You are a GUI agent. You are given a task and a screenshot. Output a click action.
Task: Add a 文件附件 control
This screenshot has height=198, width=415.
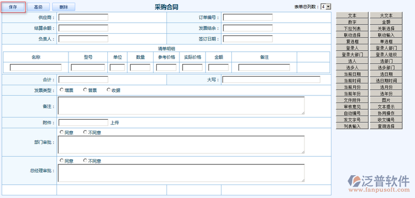(352, 100)
